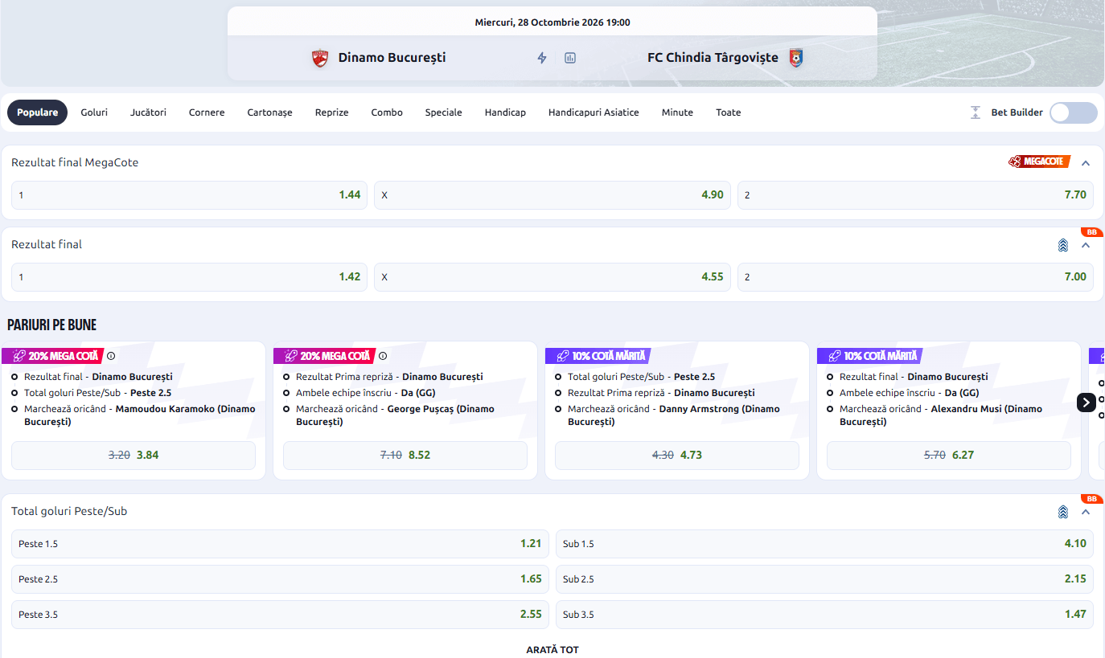Add Alexandru Musi combo at 6.27
The width and height of the screenshot is (1105, 658).
coord(949,456)
